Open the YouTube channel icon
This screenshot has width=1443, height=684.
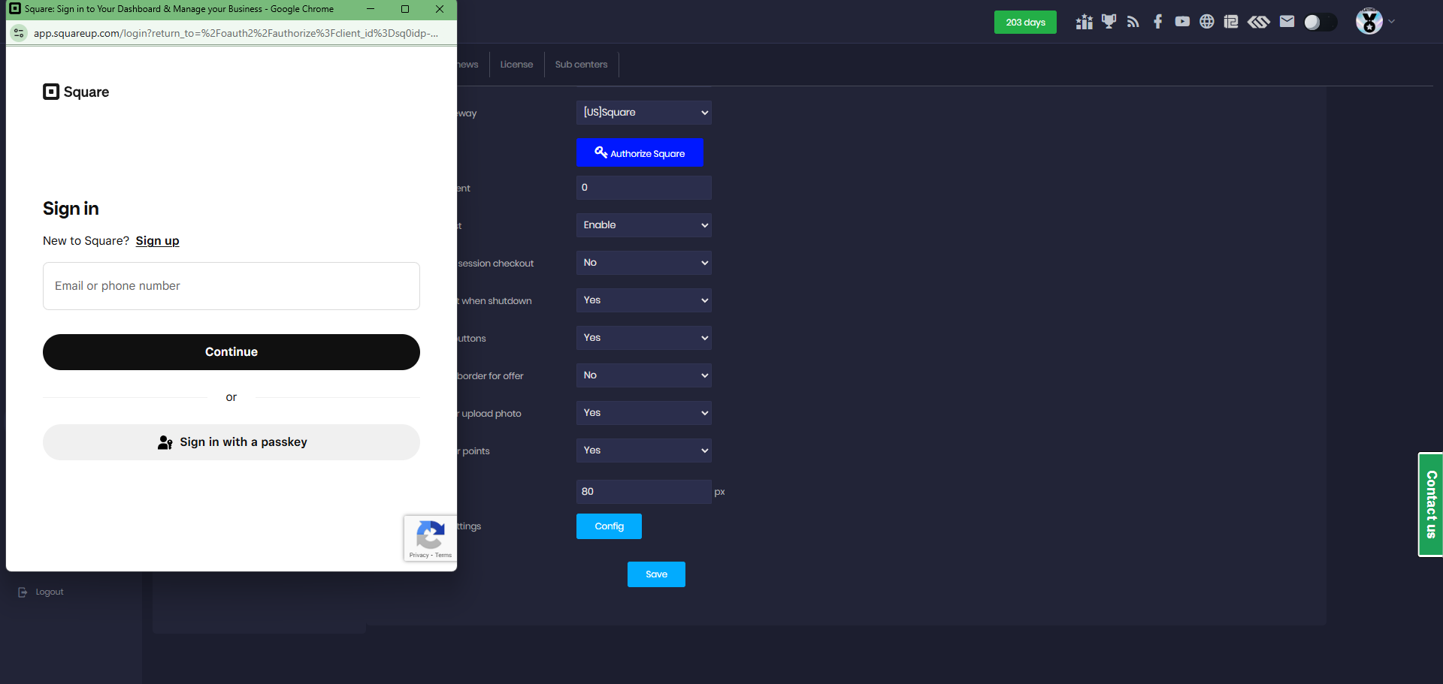point(1182,22)
